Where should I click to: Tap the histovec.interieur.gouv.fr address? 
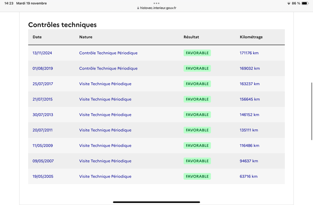tap(158, 8)
